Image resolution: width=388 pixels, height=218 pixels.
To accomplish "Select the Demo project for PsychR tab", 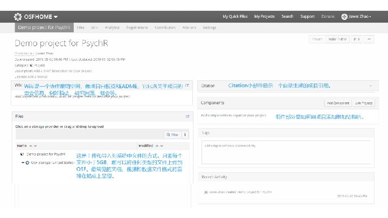I will click(44, 27).
